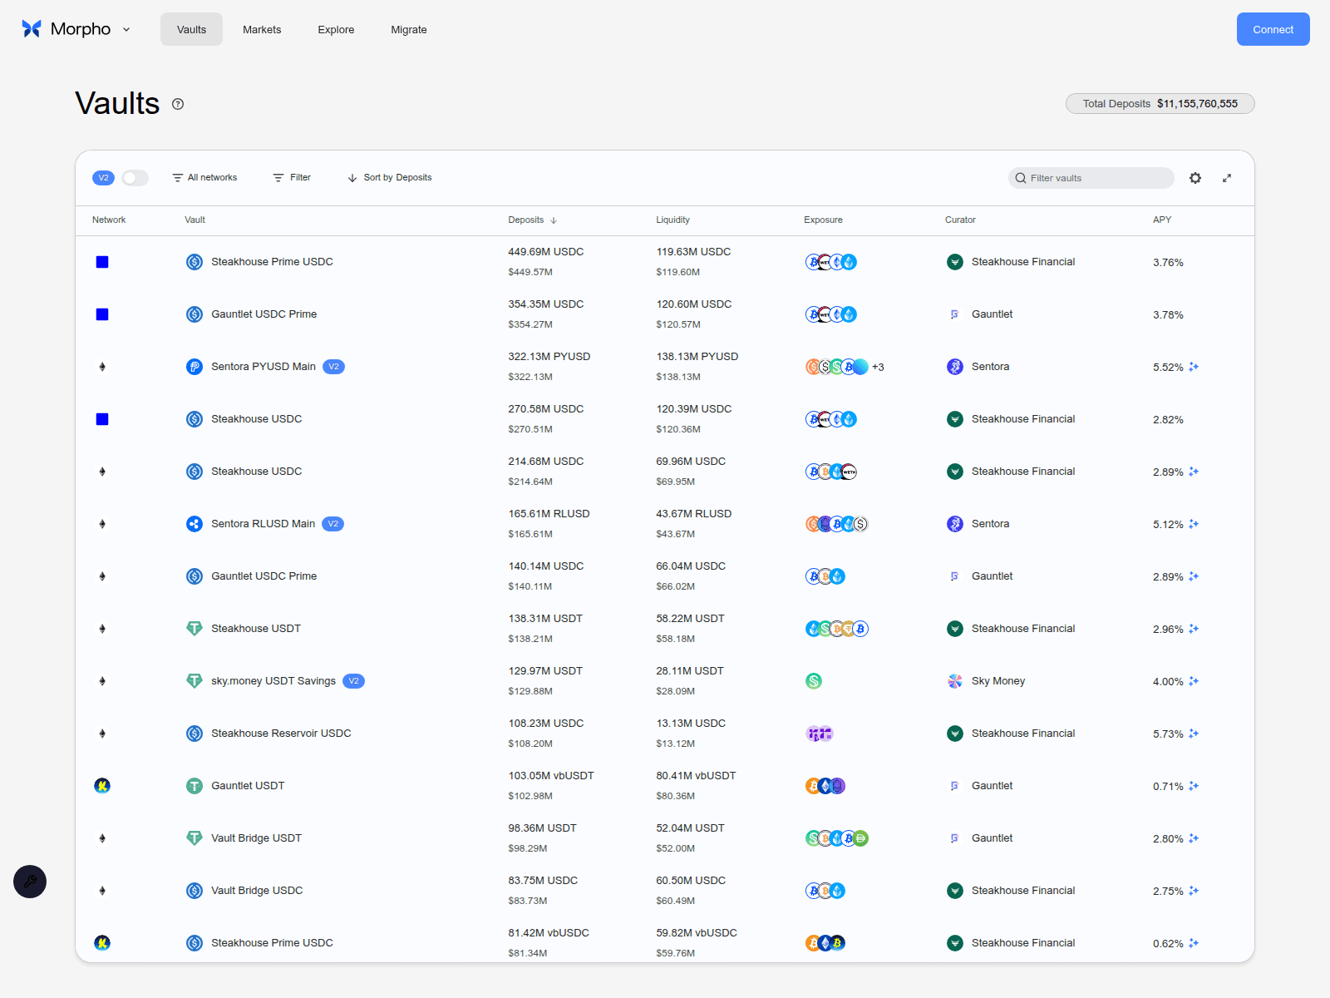Image resolution: width=1330 pixels, height=998 pixels.
Task: Click the fullscreen expand icon on the vaults table
Action: (x=1227, y=178)
